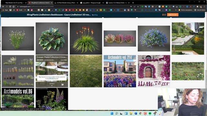The width and height of the screenshot is (207, 116).
Task: Open the wildflower meadow thumbnail
Action: pyautogui.click(x=188, y=71)
